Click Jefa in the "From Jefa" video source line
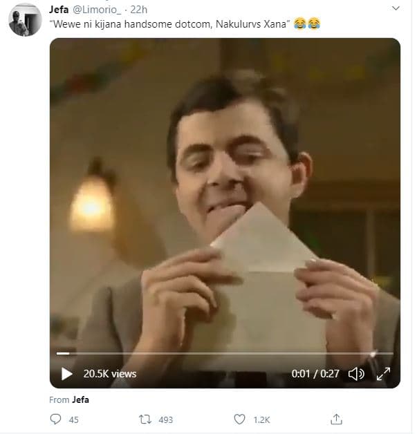Image resolution: width=417 pixels, height=434 pixels. click(x=80, y=399)
